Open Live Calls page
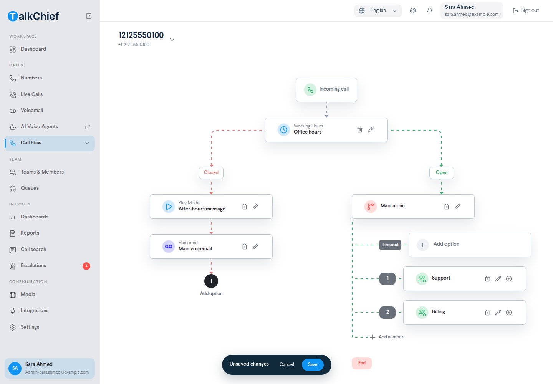The width and height of the screenshot is (553, 384). point(50,94)
